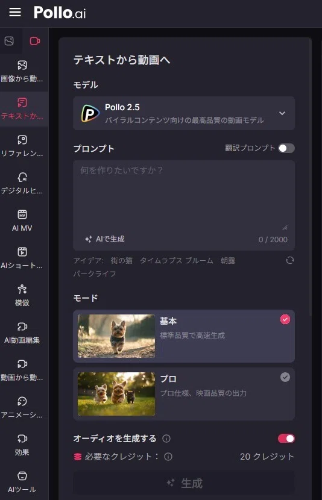322x500 pixels.
Task: Click the 20 クレジット value
Action: click(267, 457)
